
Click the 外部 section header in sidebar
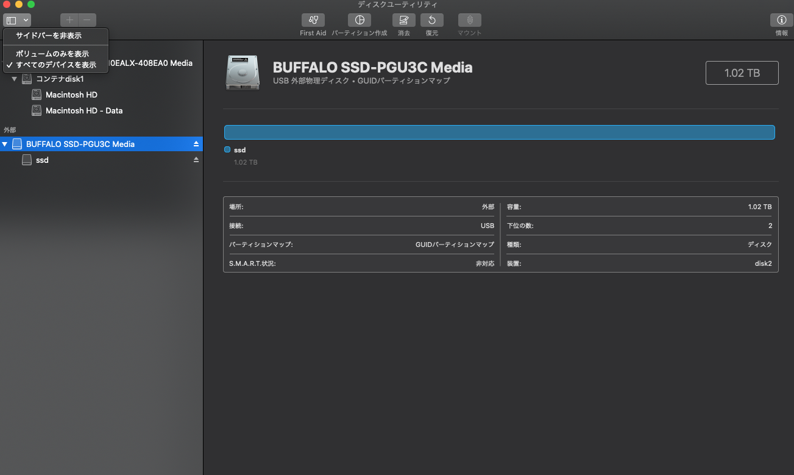click(10, 130)
